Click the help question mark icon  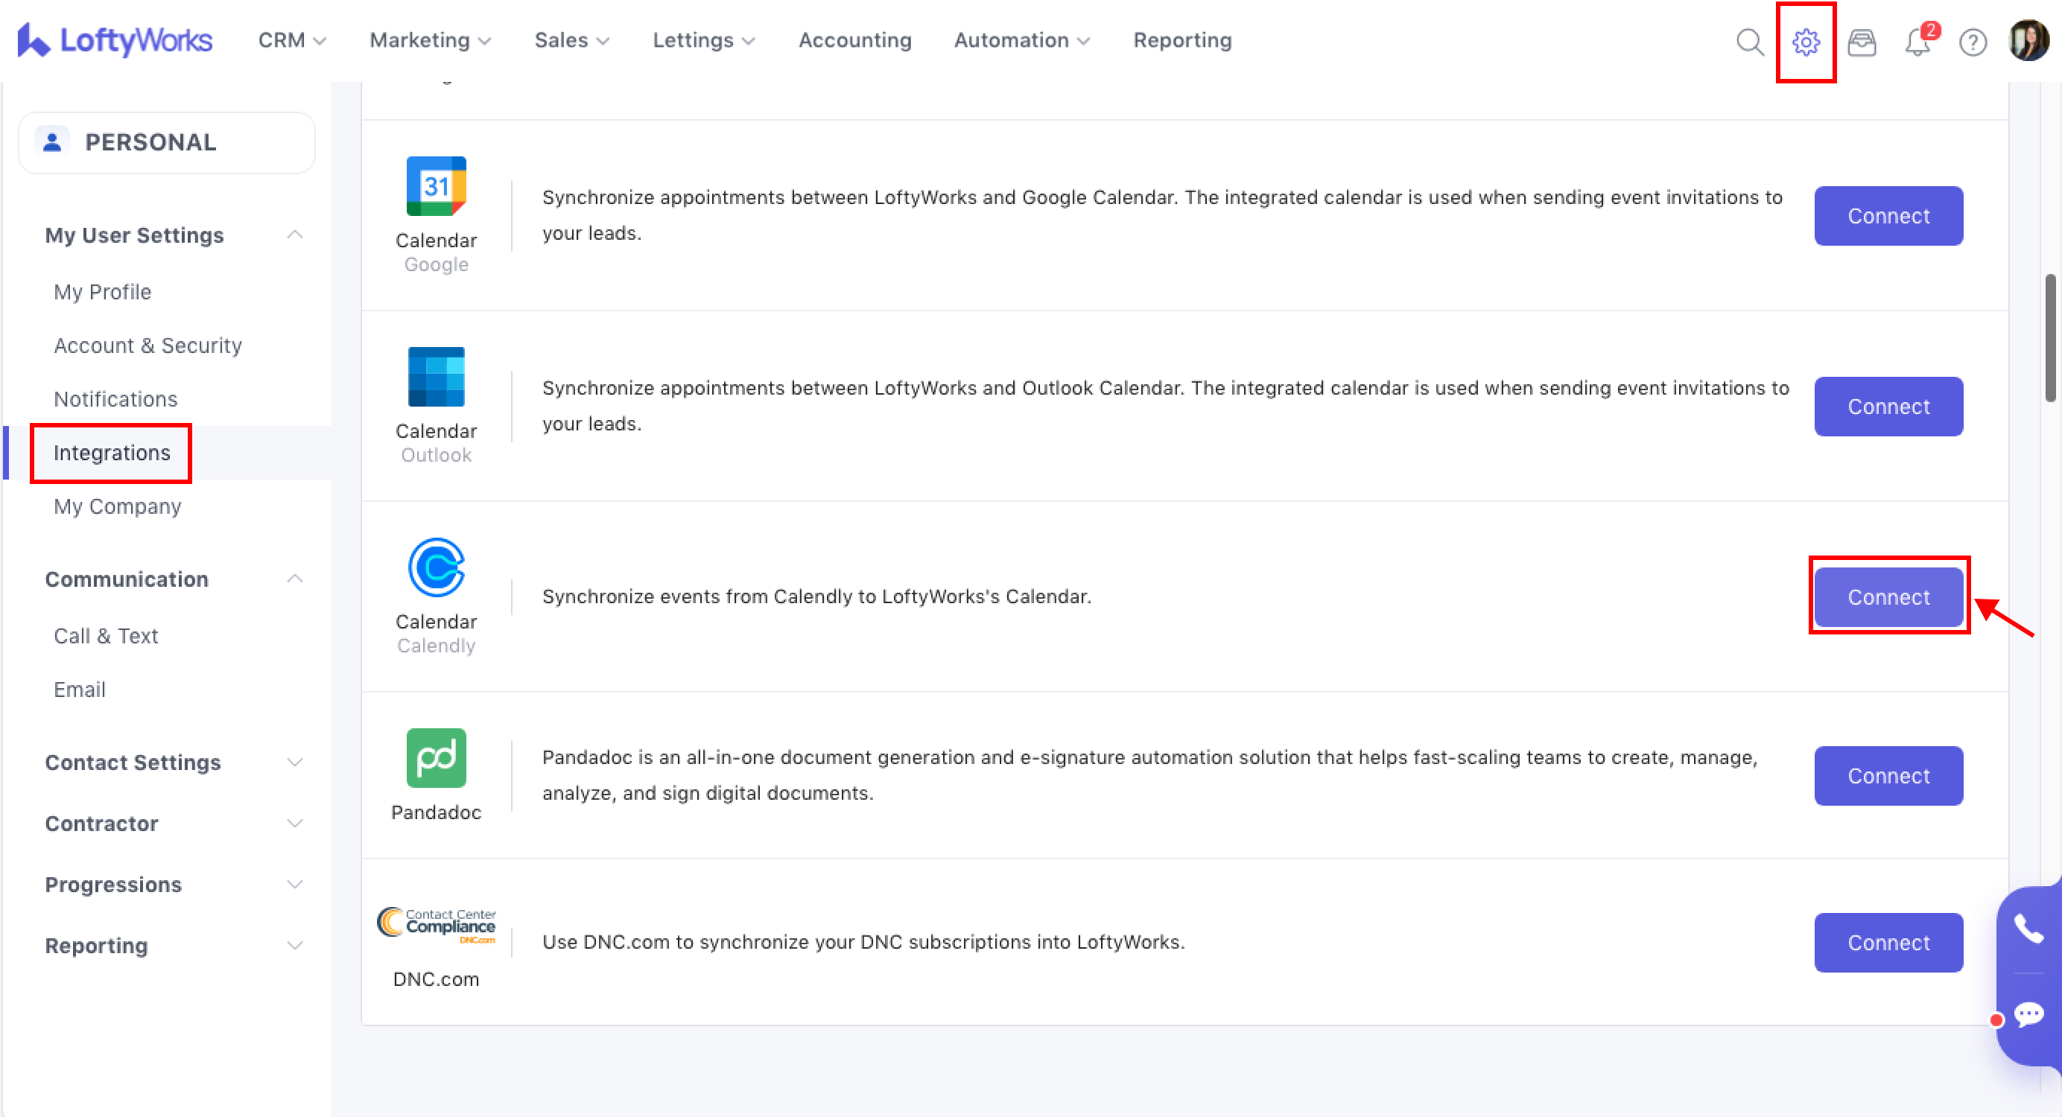[1973, 42]
